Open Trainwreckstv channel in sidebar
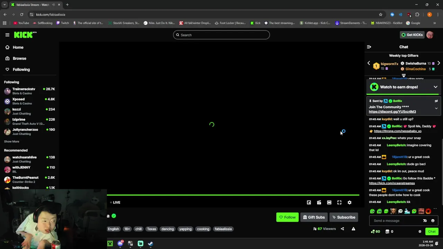Viewport: 443px width, 249px height. click(29, 91)
